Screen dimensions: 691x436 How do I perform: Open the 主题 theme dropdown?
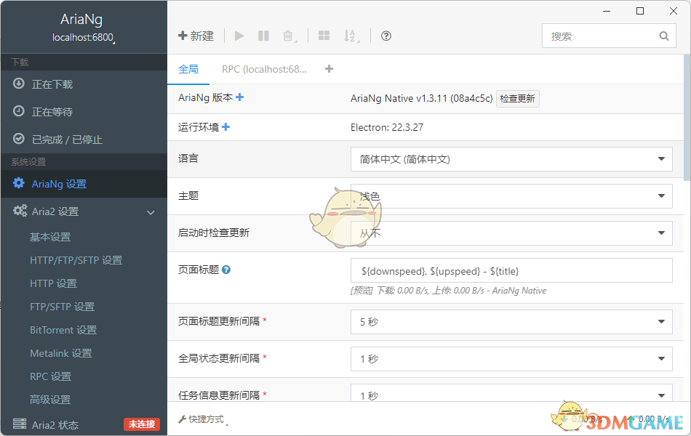tap(511, 196)
